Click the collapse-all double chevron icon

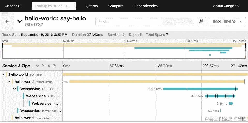(54, 66)
